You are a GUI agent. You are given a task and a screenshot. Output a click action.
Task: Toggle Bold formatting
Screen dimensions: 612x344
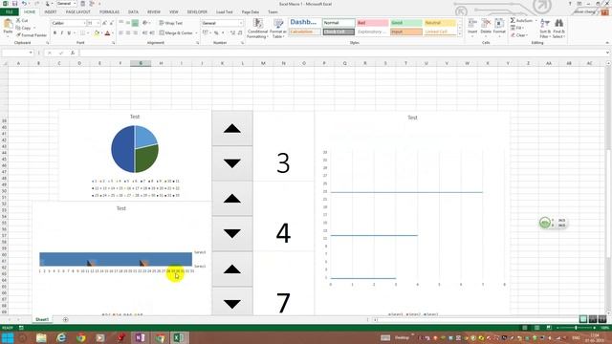point(55,33)
